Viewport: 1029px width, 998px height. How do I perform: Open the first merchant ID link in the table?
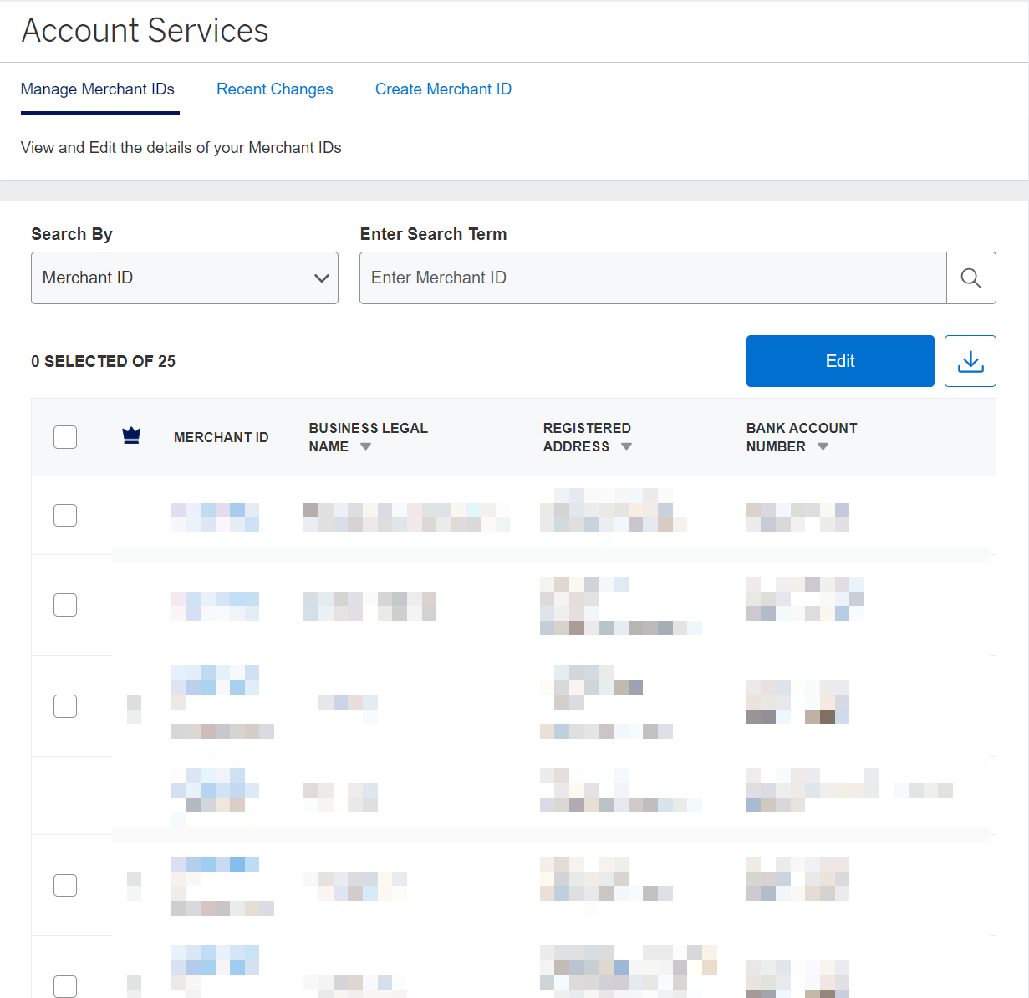click(215, 517)
